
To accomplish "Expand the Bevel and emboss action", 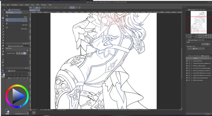I will [192, 80].
